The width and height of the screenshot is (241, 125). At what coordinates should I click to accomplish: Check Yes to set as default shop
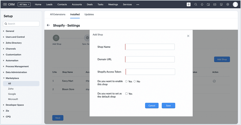126,94
